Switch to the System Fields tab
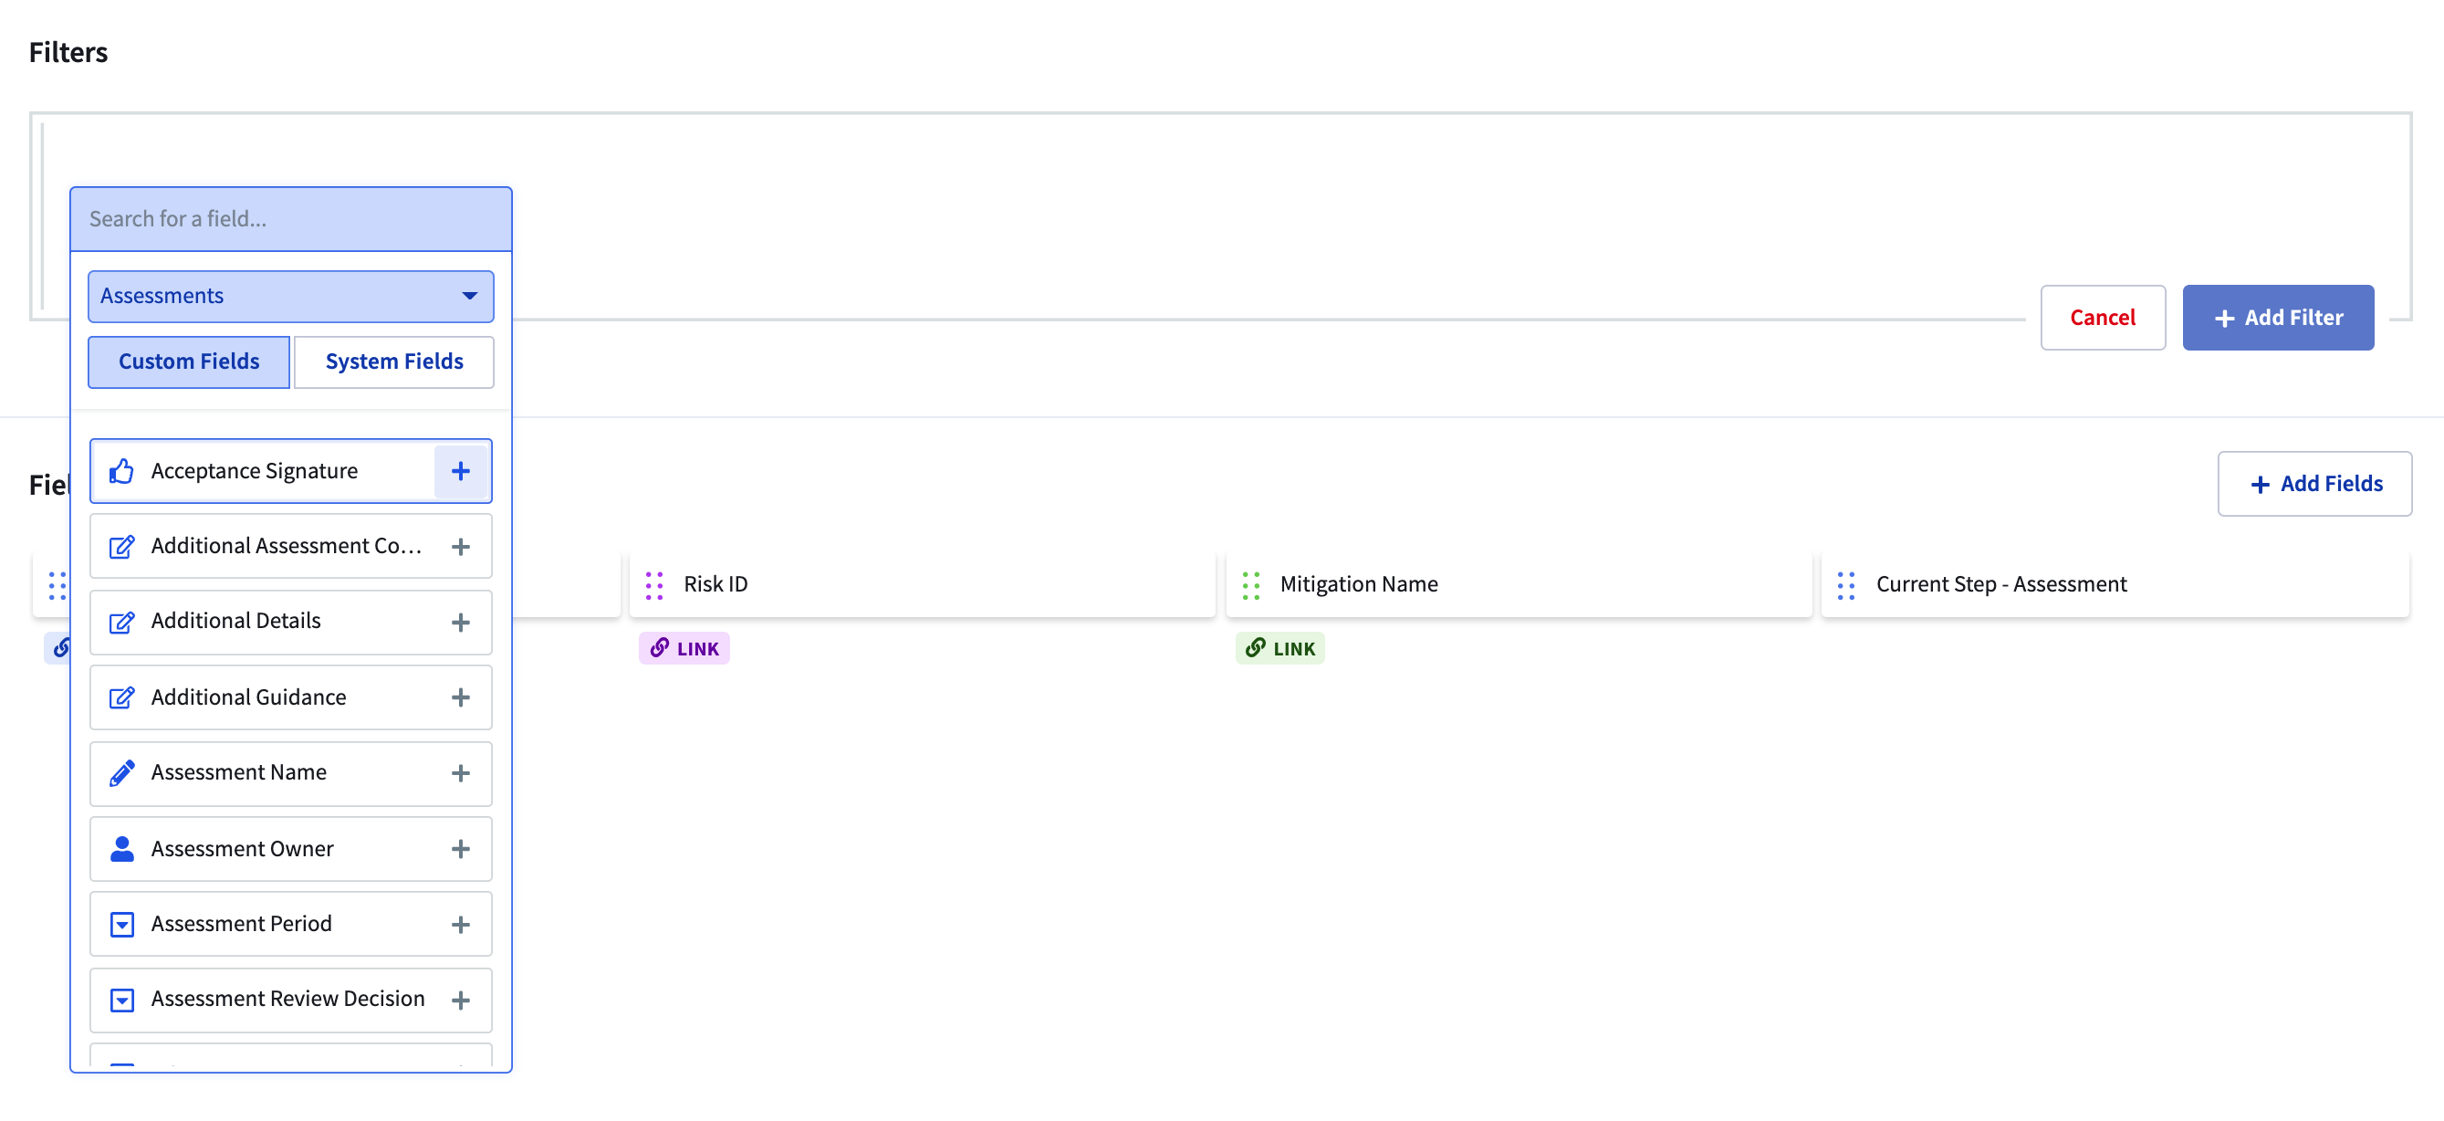 pos(393,361)
